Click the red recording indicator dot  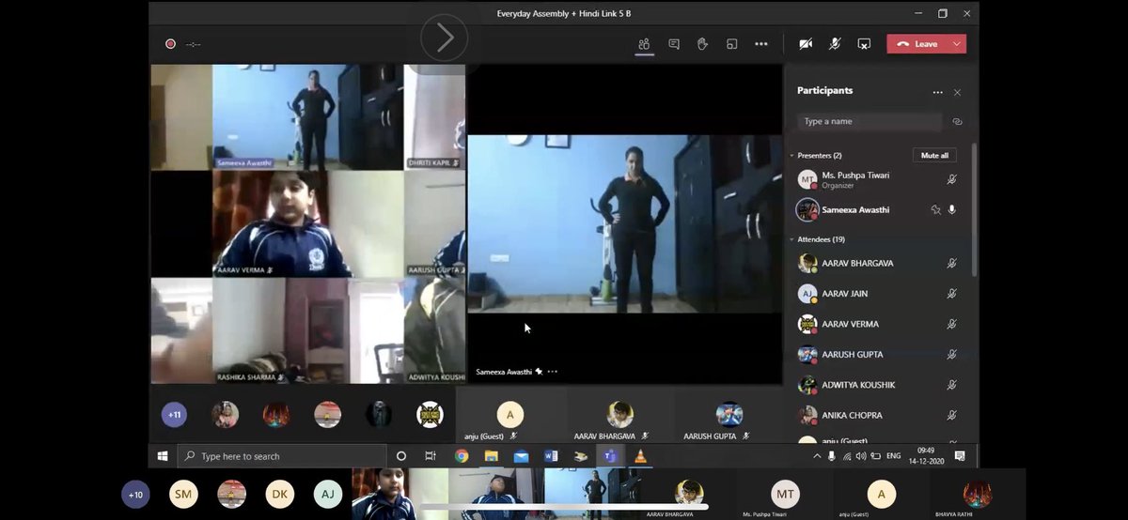pos(170,43)
